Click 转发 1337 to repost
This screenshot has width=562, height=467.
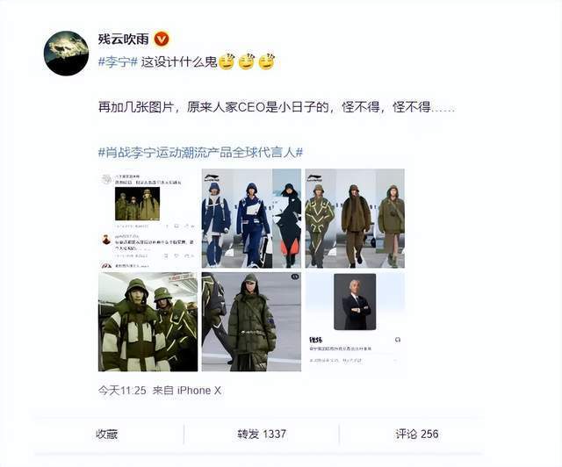click(x=262, y=434)
